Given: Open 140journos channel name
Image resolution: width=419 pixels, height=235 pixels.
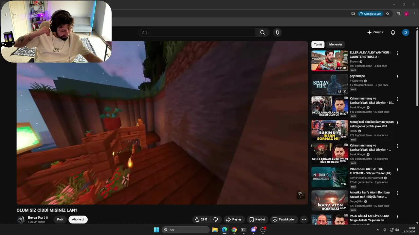Looking at the screenshot, I should (x=356, y=81).
